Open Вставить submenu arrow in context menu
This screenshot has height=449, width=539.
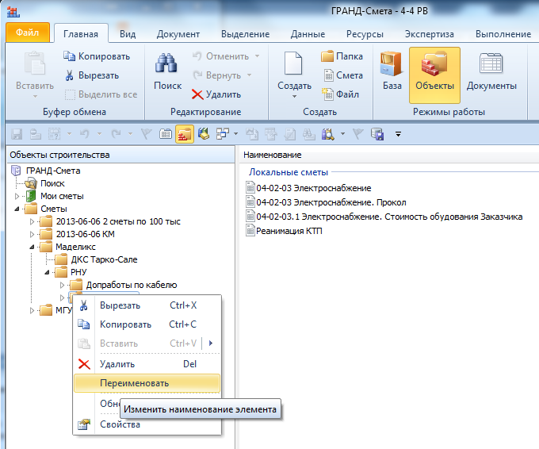pos(211,343)
